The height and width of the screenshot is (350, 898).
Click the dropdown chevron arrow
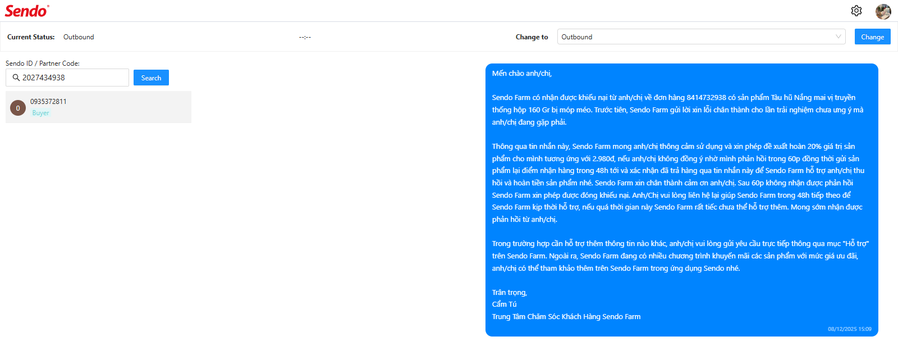838,37
